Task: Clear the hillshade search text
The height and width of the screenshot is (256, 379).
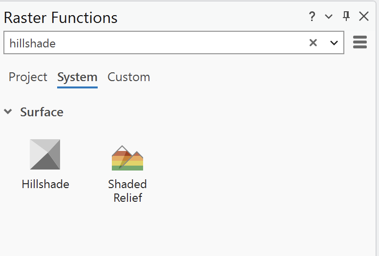Action: click(313, 43)
